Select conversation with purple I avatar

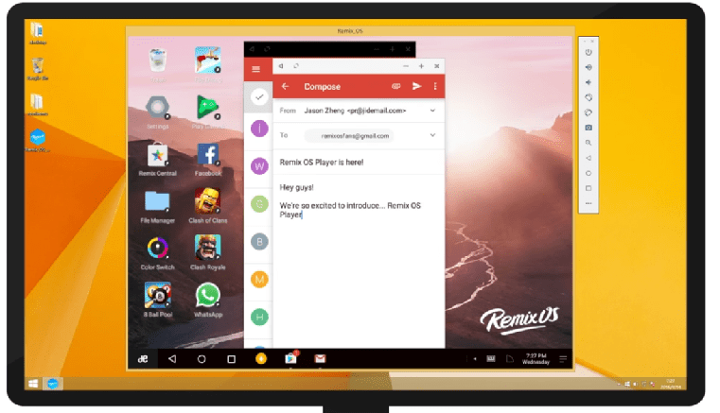click(x=259, y=129)
